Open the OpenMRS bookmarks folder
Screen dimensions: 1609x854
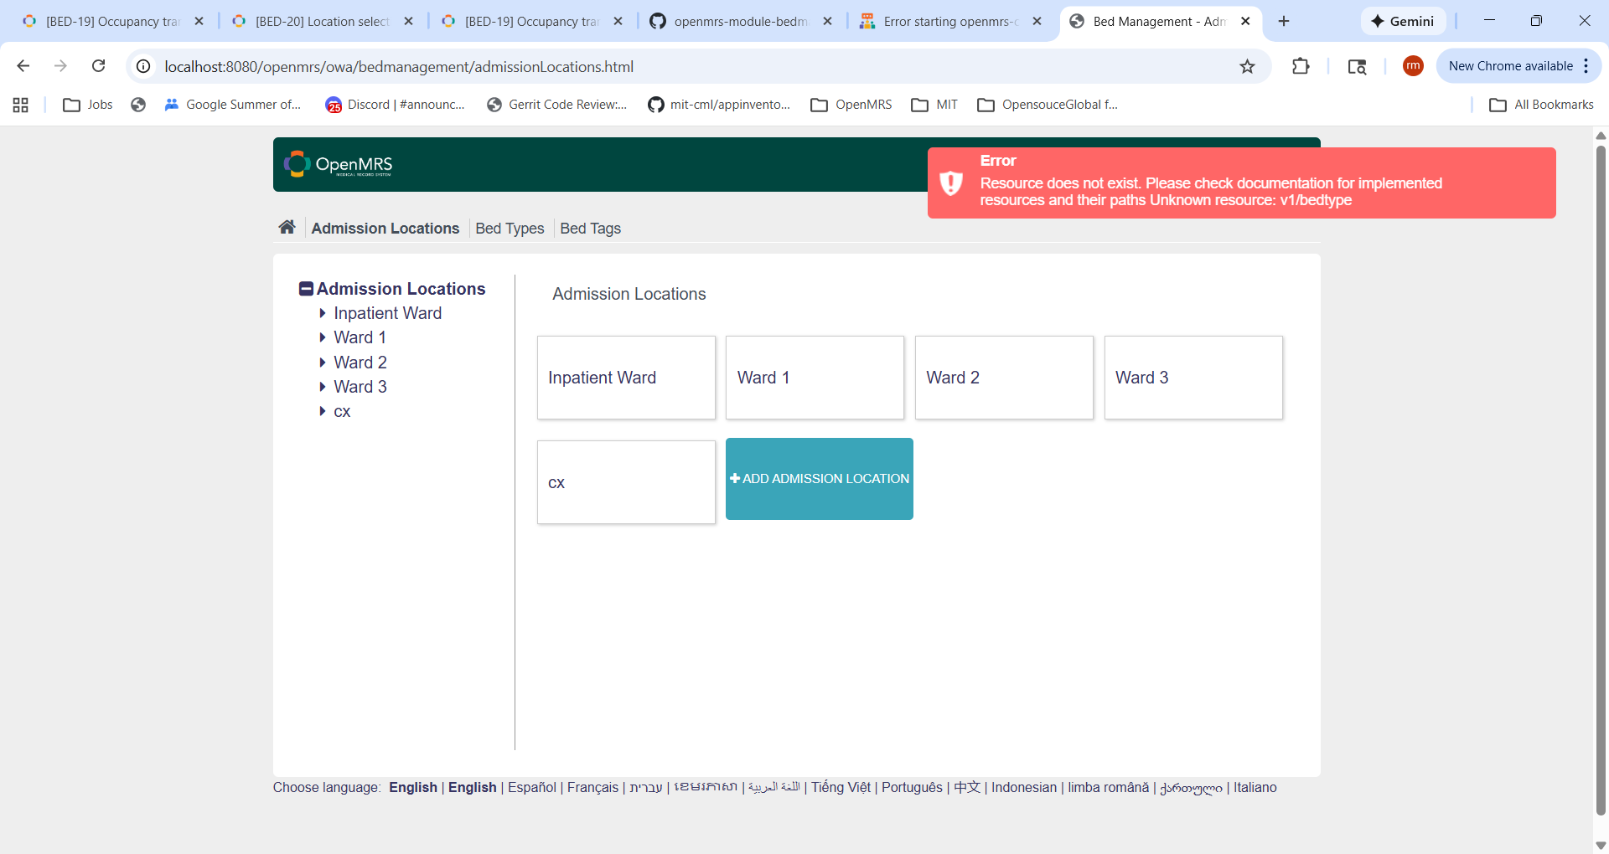[851, 105]
